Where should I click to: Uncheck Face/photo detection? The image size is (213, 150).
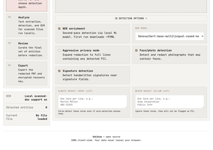[x=136, y=51]
